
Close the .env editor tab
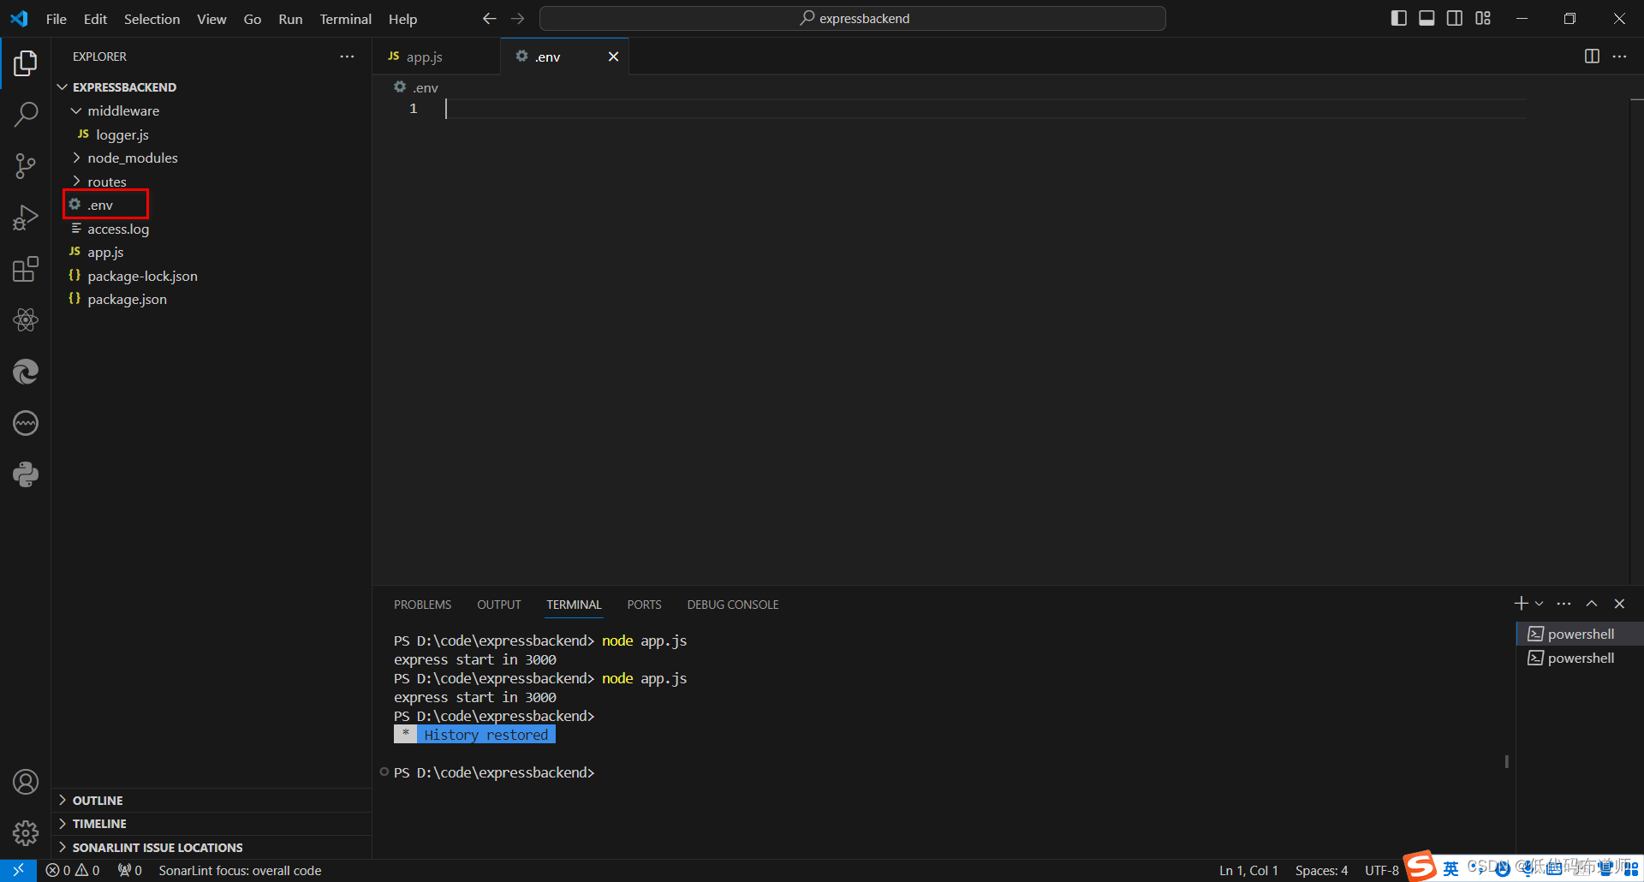click(x=613, y=57)
